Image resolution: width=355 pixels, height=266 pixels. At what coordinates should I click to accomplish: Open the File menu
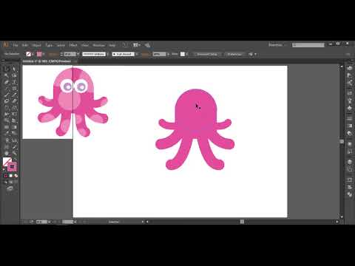[x=16, y=45]
